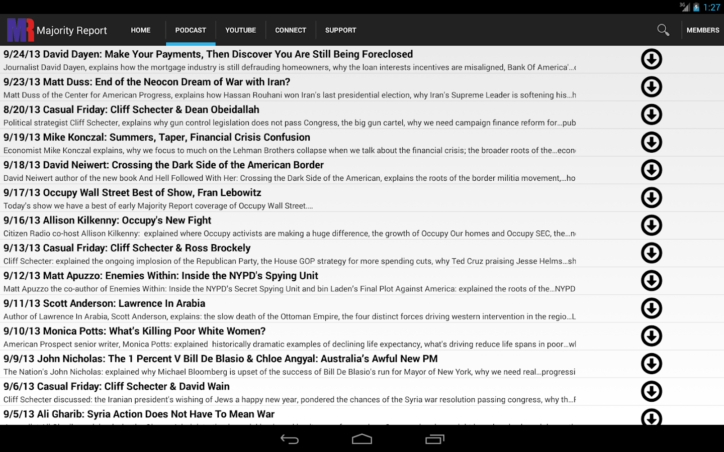724x452 pixels.
Task: Open the search icon in the top bar
Action: click(x=663, y=30)
